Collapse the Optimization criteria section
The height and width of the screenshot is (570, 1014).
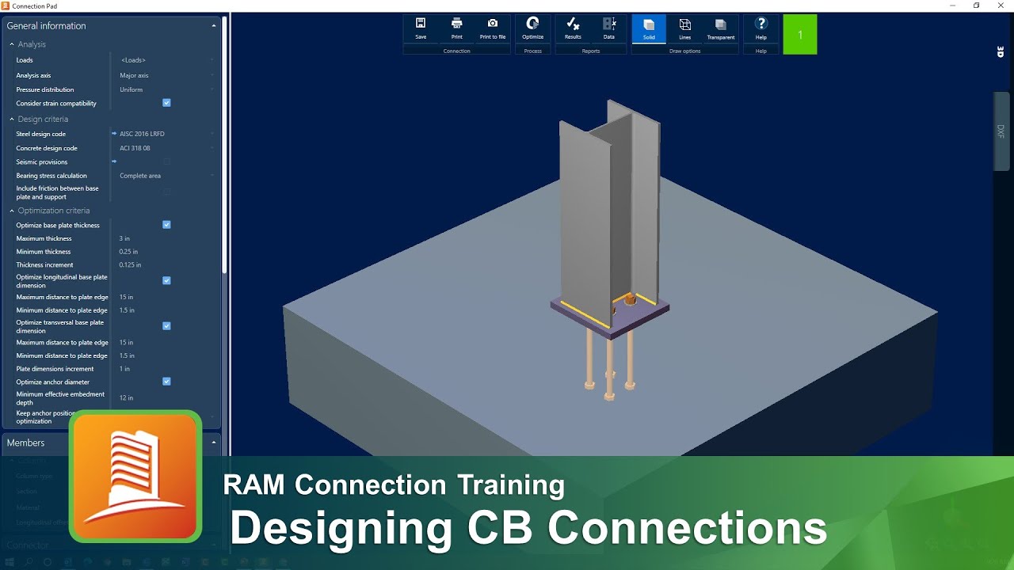pos(12,211)
